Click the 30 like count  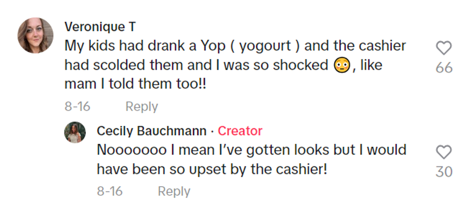coord(444,172)
